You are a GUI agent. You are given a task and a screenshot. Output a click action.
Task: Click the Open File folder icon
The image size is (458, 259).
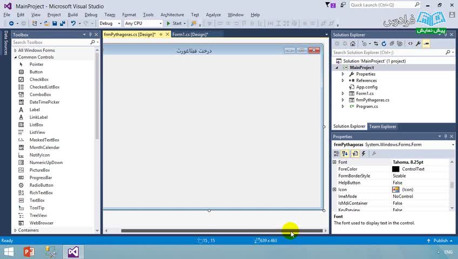(x=47, y=23)
